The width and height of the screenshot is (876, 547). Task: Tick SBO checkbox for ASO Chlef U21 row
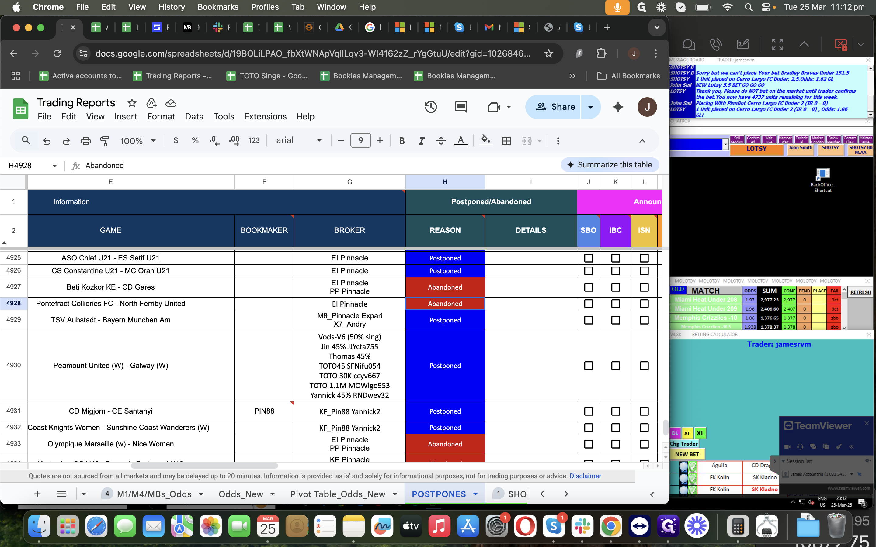(x=589, y=258)
